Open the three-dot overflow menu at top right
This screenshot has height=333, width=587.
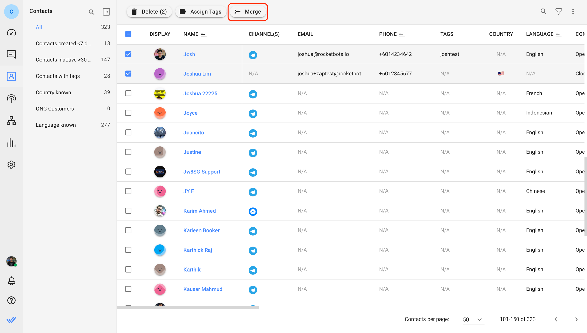(x=573, y=11)
